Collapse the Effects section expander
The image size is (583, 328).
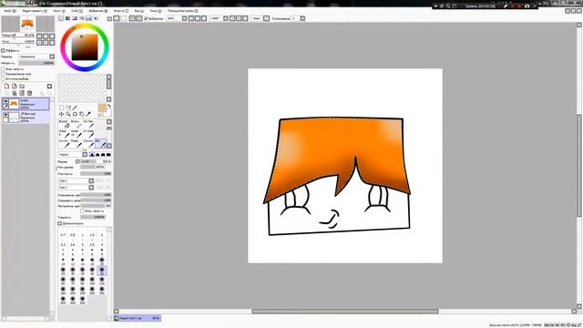pyautogui.click(x=3, y=51)
